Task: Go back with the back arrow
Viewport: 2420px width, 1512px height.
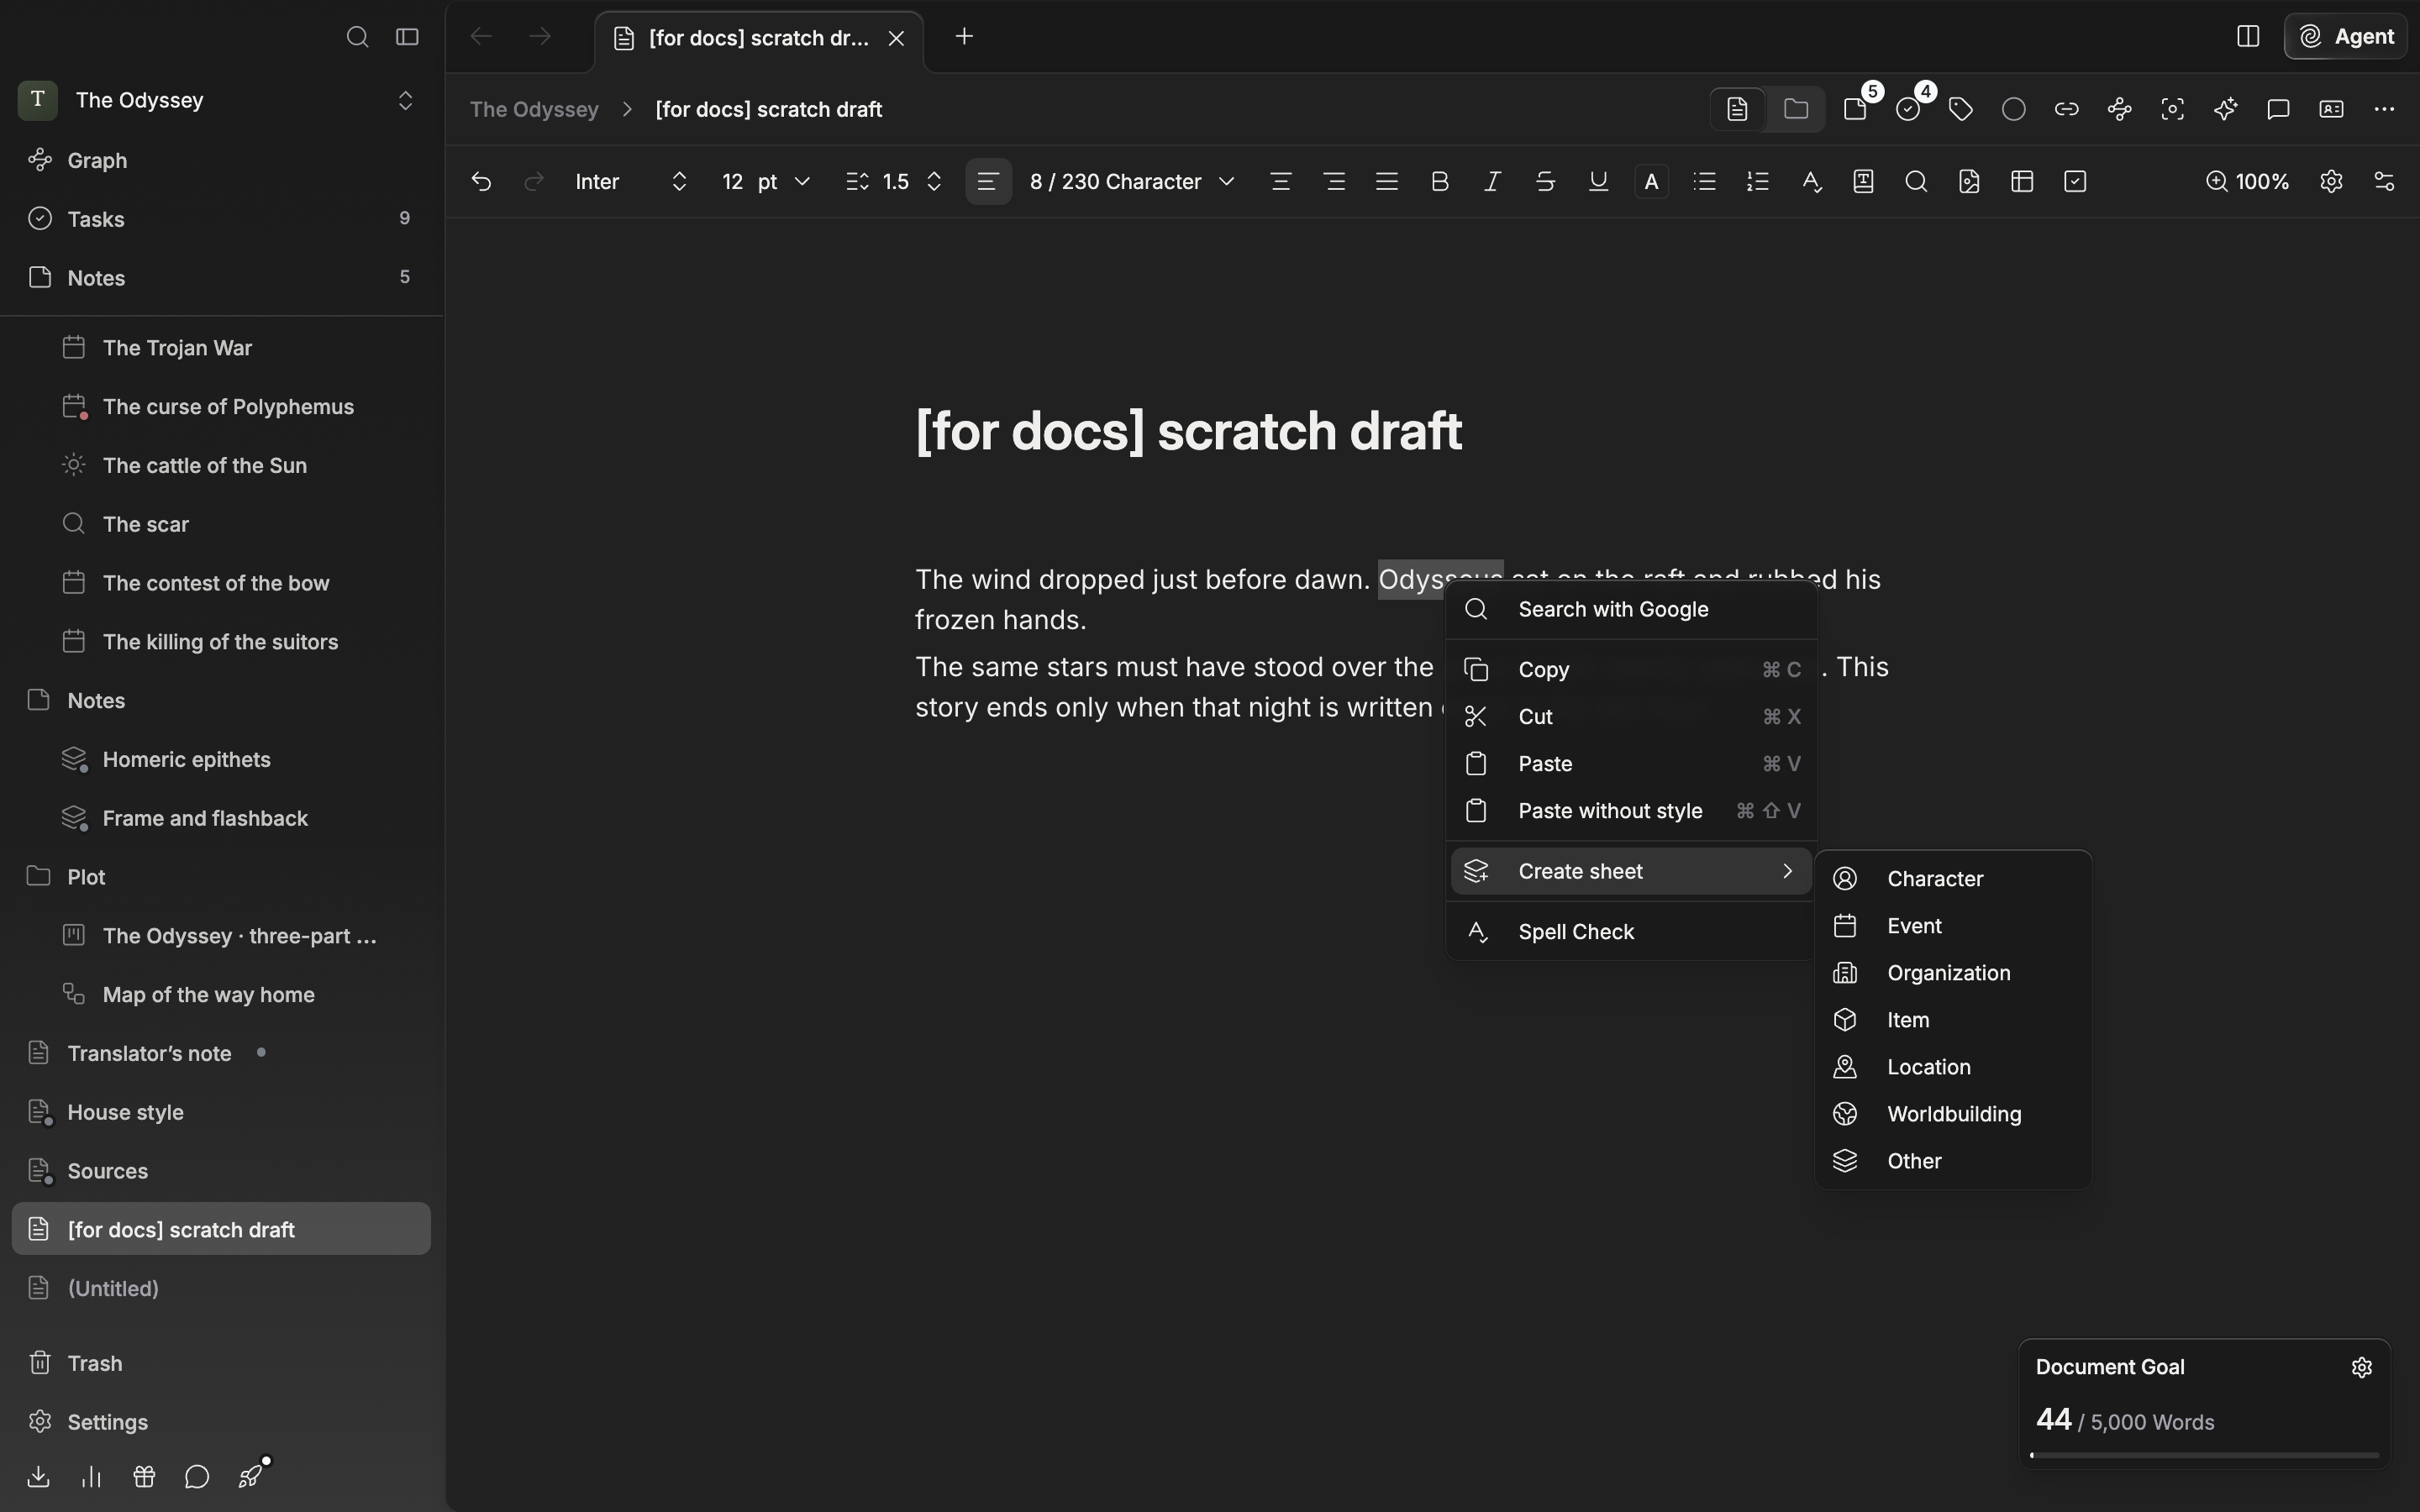Action: click(481, 37)
